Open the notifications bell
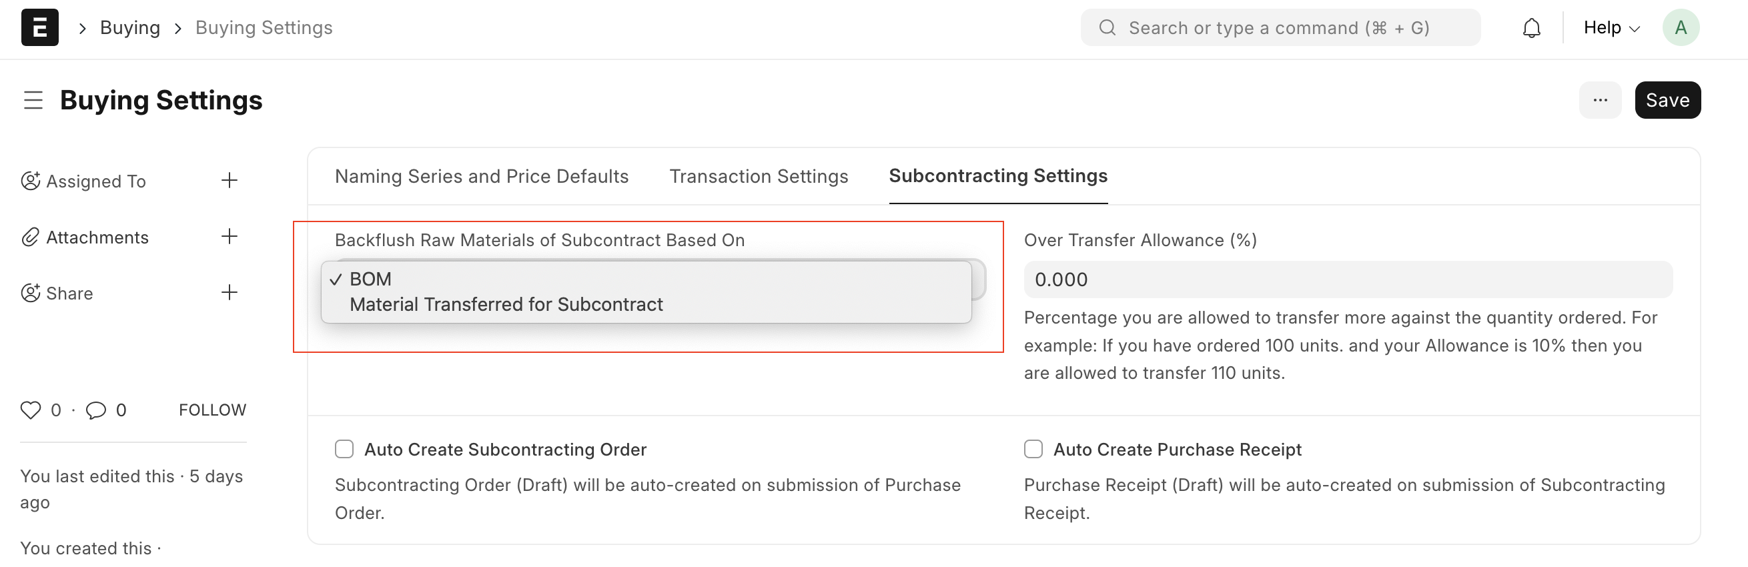This screenshot has height=567, width=1748. pos(1532,28)
